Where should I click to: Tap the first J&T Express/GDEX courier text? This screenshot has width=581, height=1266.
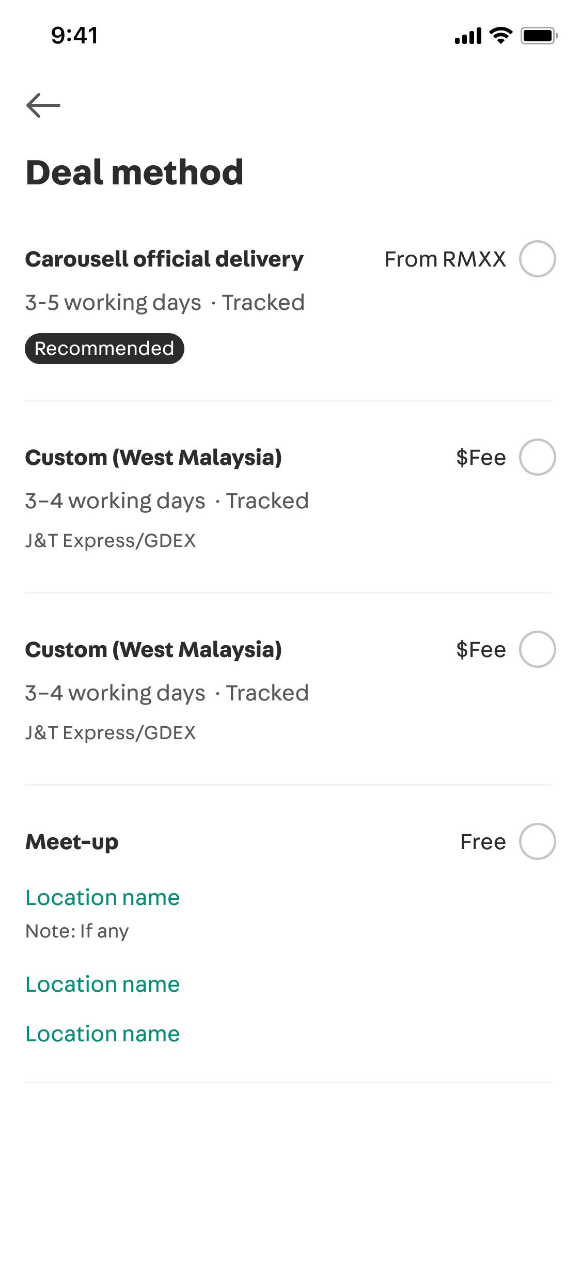(x=111, y=541)
